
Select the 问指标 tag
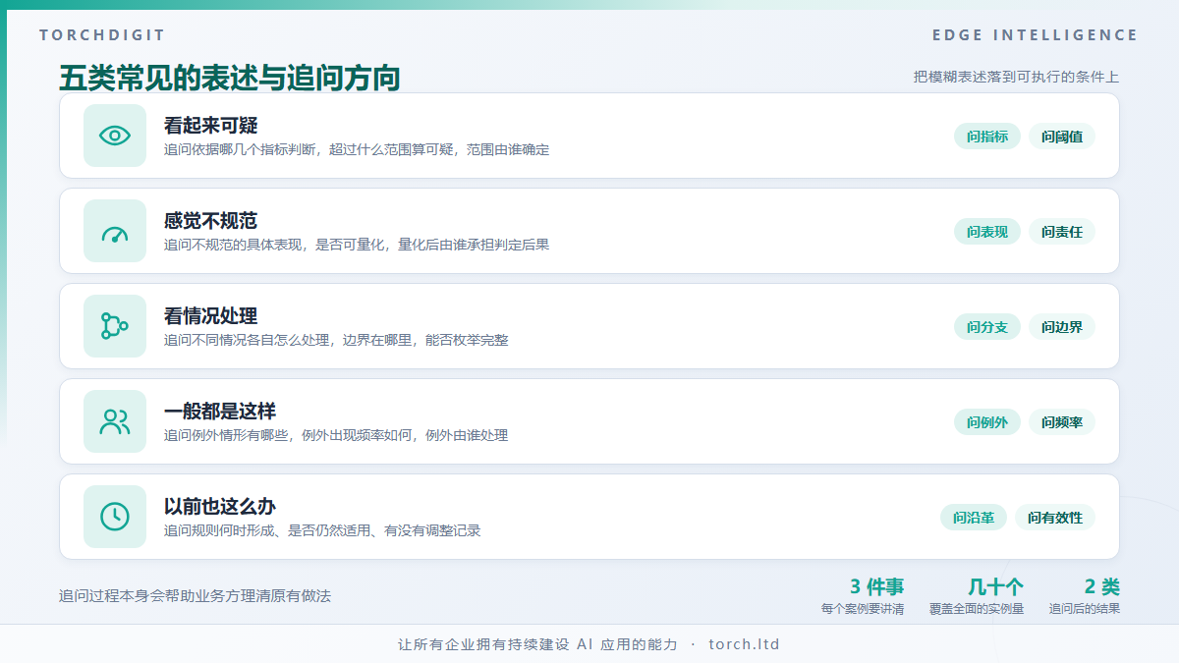pyautogui.click(x=987, y=137)
